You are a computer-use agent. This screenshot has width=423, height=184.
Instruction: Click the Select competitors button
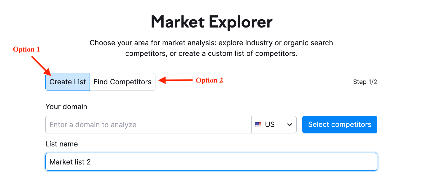(340, 125)
